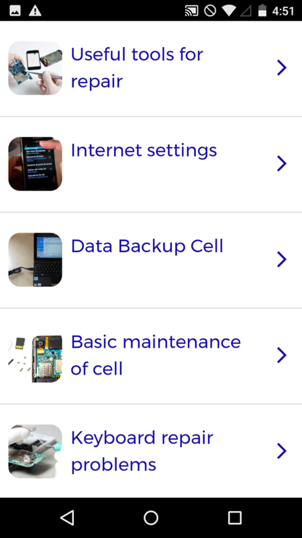Tap the image notification icon in status bar
This screenshot has height=538, width=302.
[x=15, y=11]
